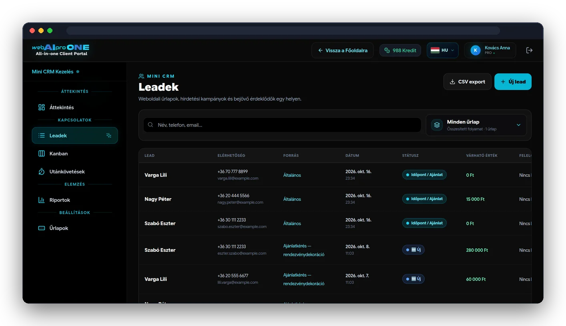
Task: Click the CSV export button
Action: tap(467, 81)
